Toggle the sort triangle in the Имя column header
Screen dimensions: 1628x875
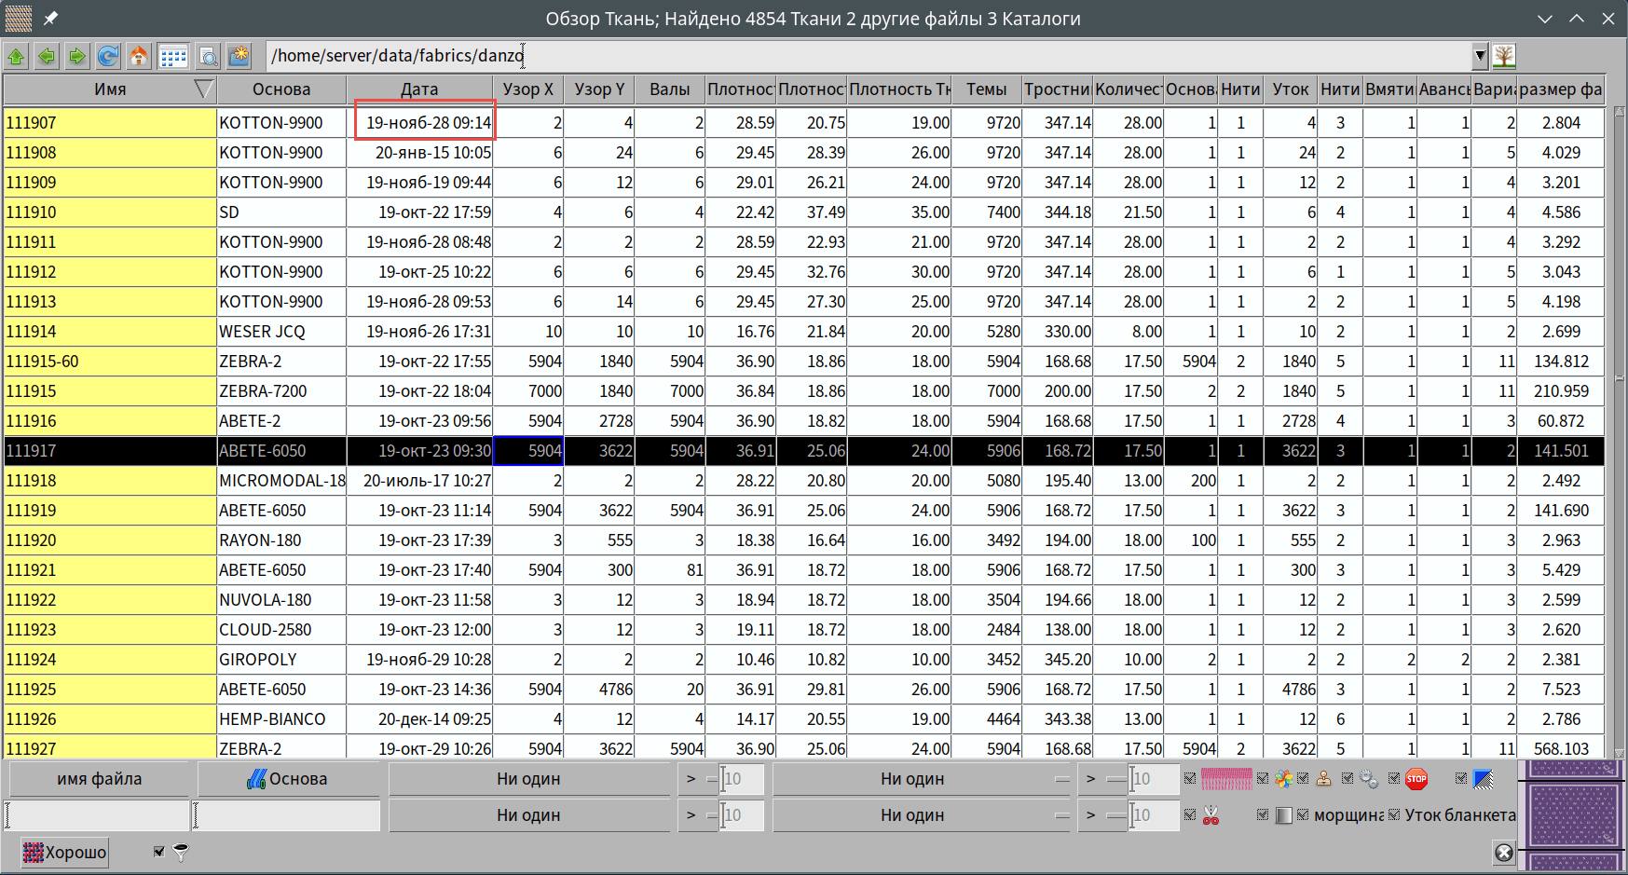(203, 89)
